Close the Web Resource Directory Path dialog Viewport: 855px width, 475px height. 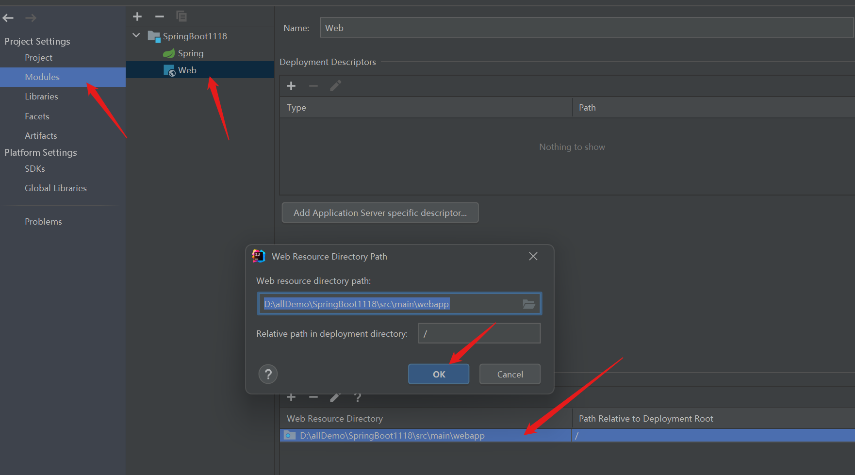click(x=533, y=256)
